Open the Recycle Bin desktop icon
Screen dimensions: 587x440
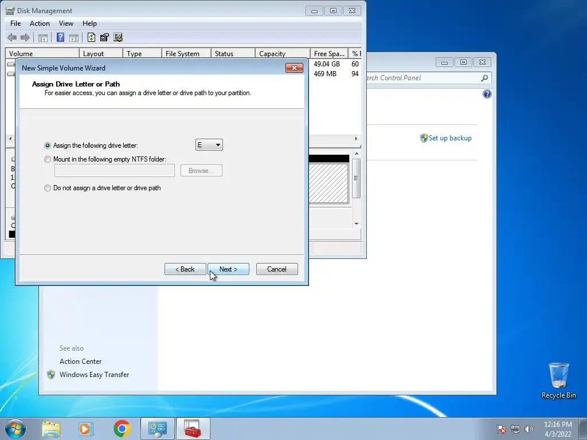point(558,380)
